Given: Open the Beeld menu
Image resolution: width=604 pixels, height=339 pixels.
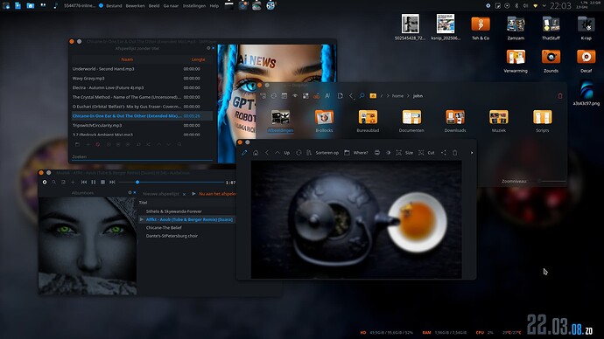Looking at the screenshot, I should pyautogui.click(x=154, y=6).
